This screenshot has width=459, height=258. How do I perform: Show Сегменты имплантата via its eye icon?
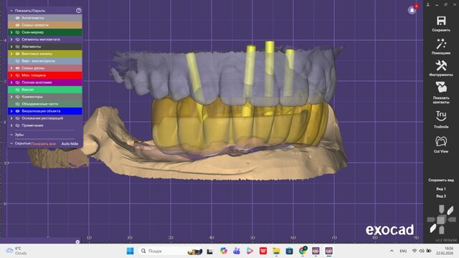coord(17,39)
